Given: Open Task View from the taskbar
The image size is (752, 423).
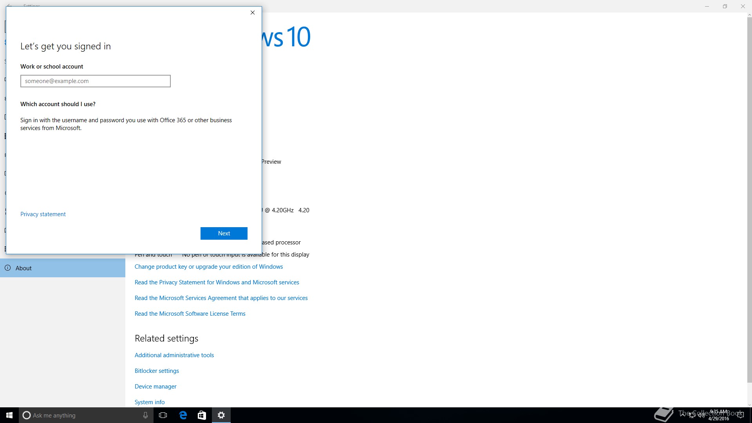Looking at the screenshot, I should (163, 415).
